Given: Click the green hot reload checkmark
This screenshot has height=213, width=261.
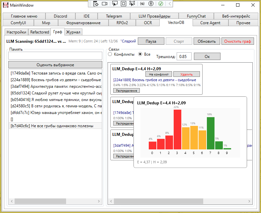Looking at the screenshot, I should coord(161,4).
